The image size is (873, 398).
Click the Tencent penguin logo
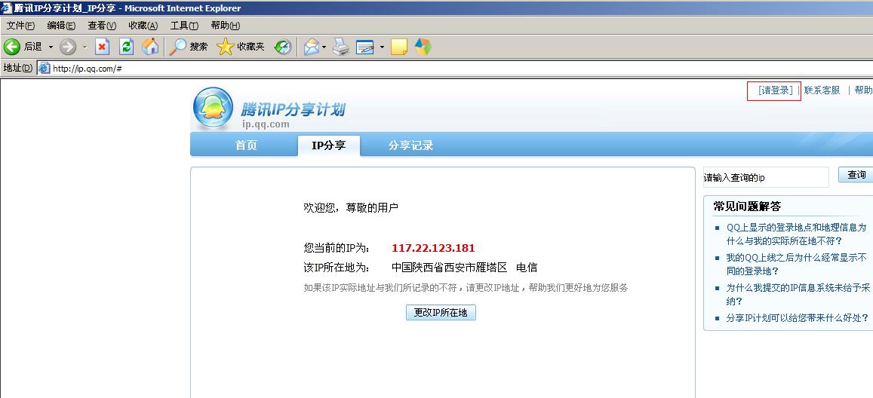pos(214,109)
